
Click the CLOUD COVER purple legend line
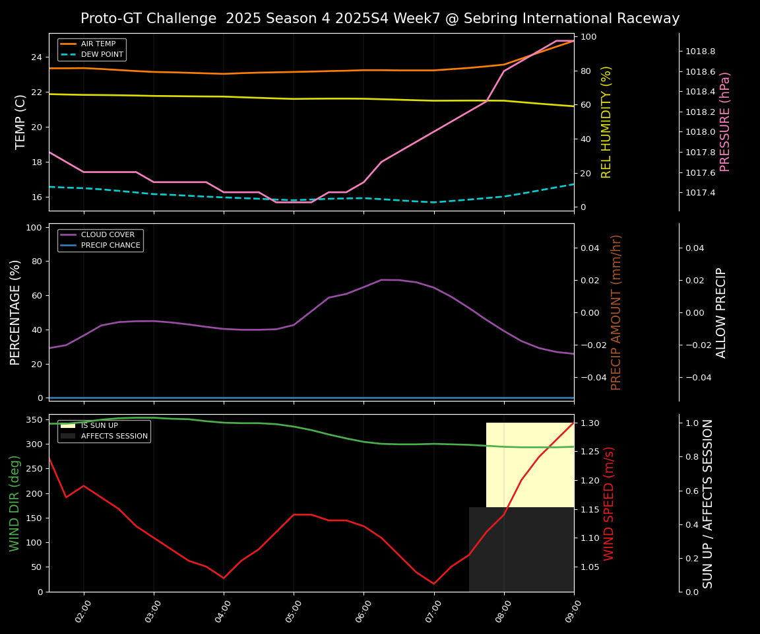[68, 235]
